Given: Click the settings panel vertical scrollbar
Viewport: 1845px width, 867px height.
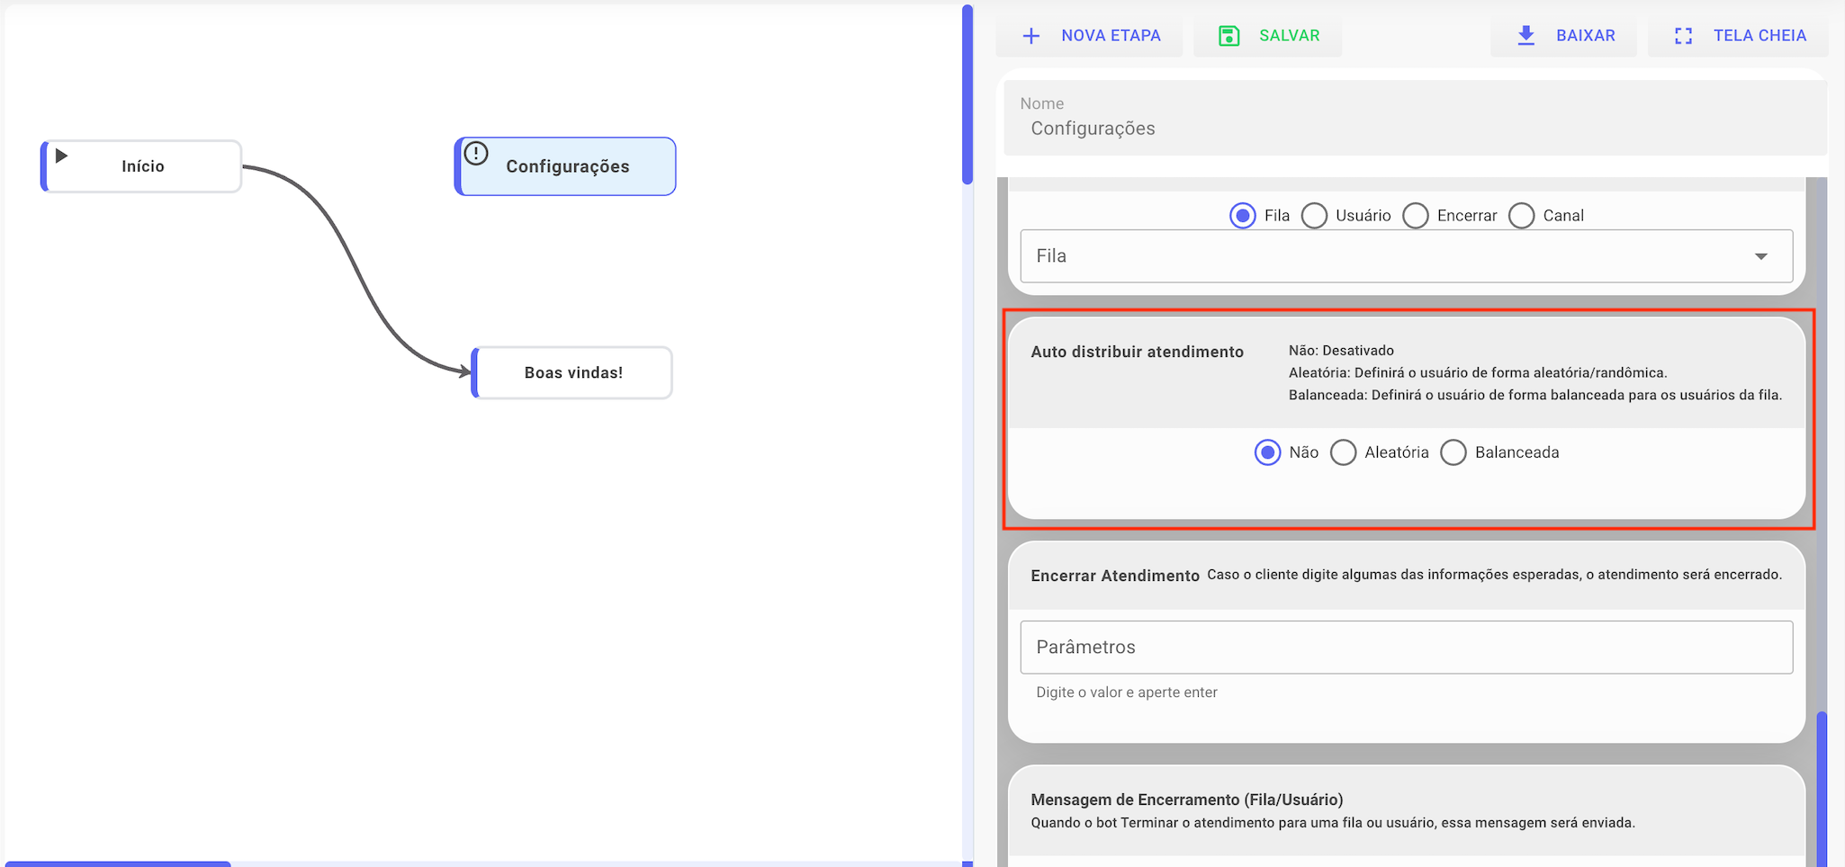Looking at the screenshot, I should tap(1822, 789).
